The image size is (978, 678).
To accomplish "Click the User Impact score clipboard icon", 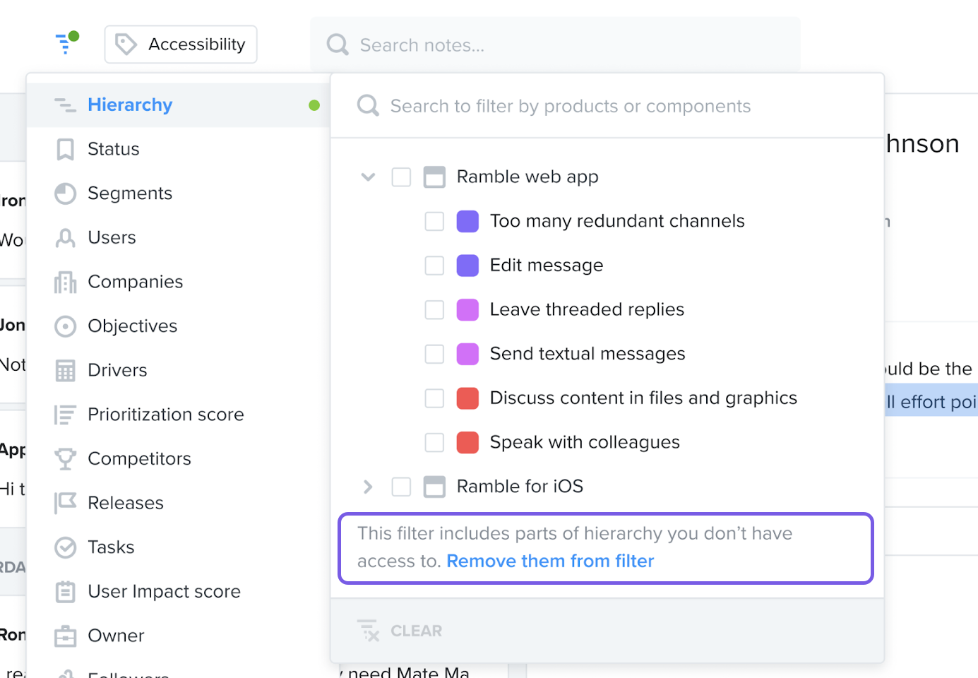I will click(x=65, y=592).
